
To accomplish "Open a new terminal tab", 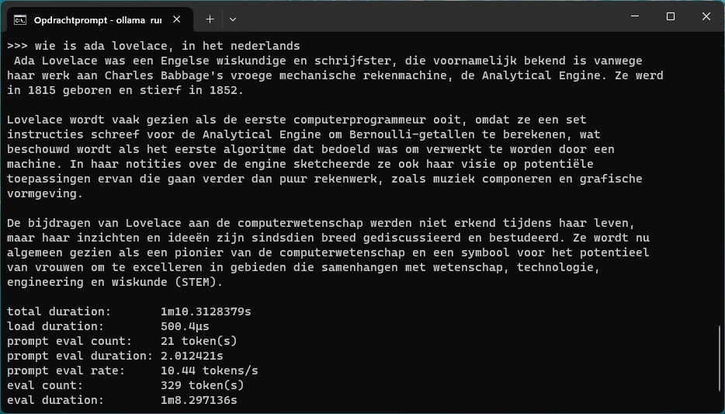I will pos(210,19).
